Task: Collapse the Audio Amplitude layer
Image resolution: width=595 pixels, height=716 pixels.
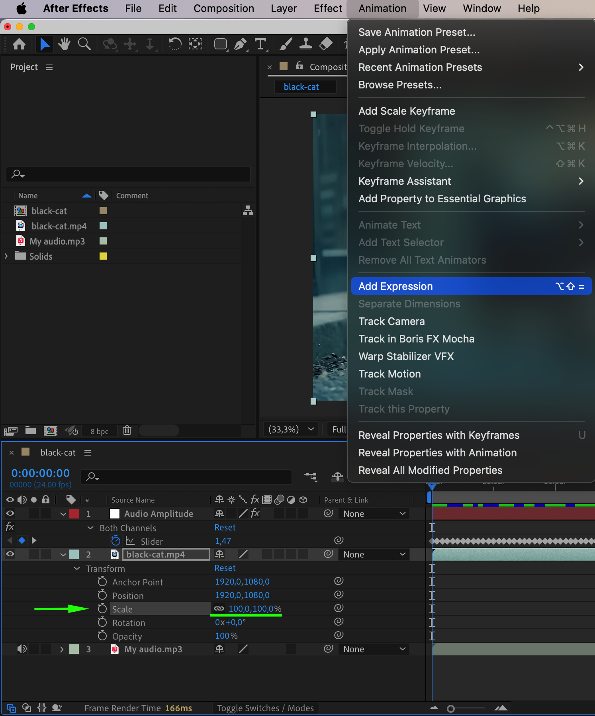Action: point(63,514)
